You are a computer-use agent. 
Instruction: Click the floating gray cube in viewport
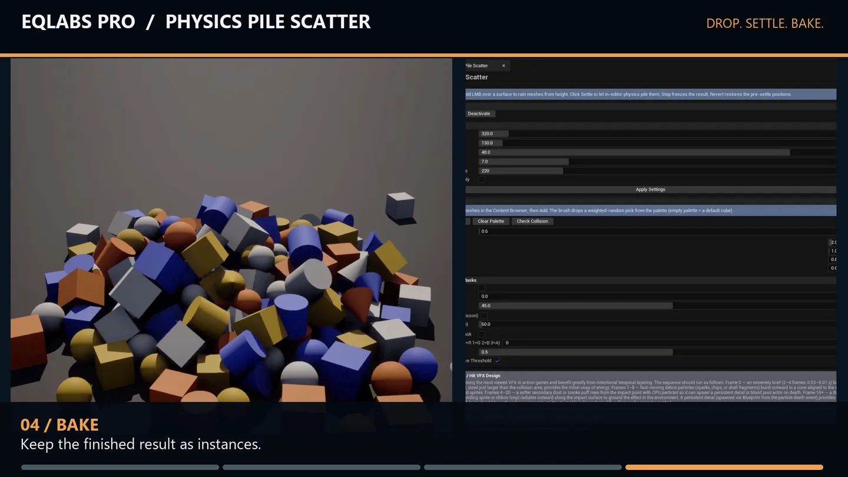(400, 206)
